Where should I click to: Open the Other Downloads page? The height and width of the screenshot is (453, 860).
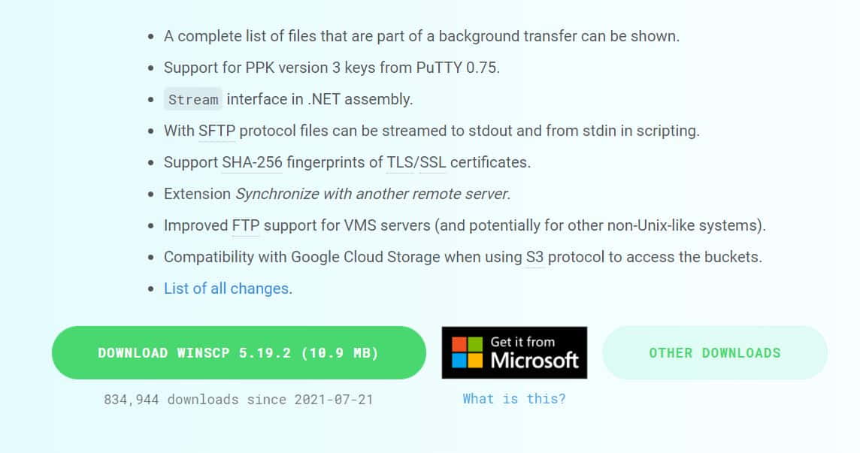pos(714,353)
